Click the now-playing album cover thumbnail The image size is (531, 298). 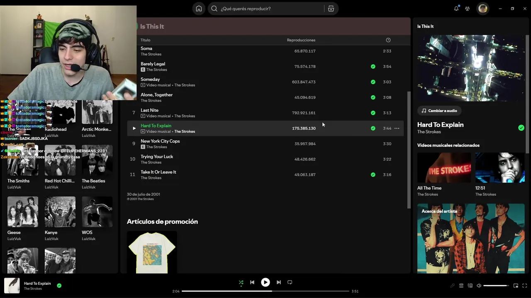(12, 286)
